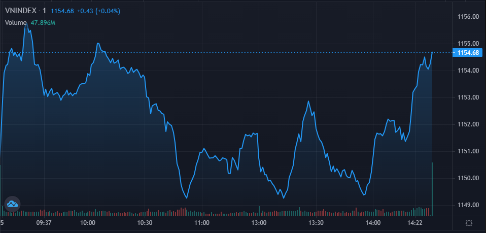The height and width of the screenshot is (233, 486).
Task: Select the Volume indicator label
Action: pyautogui.click(x=16, y=22)
